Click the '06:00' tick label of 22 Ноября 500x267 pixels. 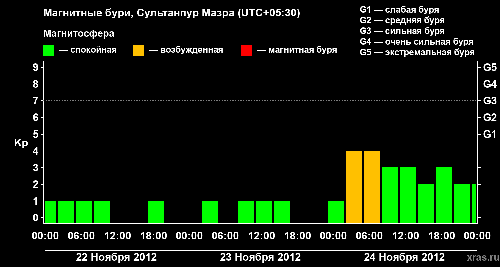point(81,236)
